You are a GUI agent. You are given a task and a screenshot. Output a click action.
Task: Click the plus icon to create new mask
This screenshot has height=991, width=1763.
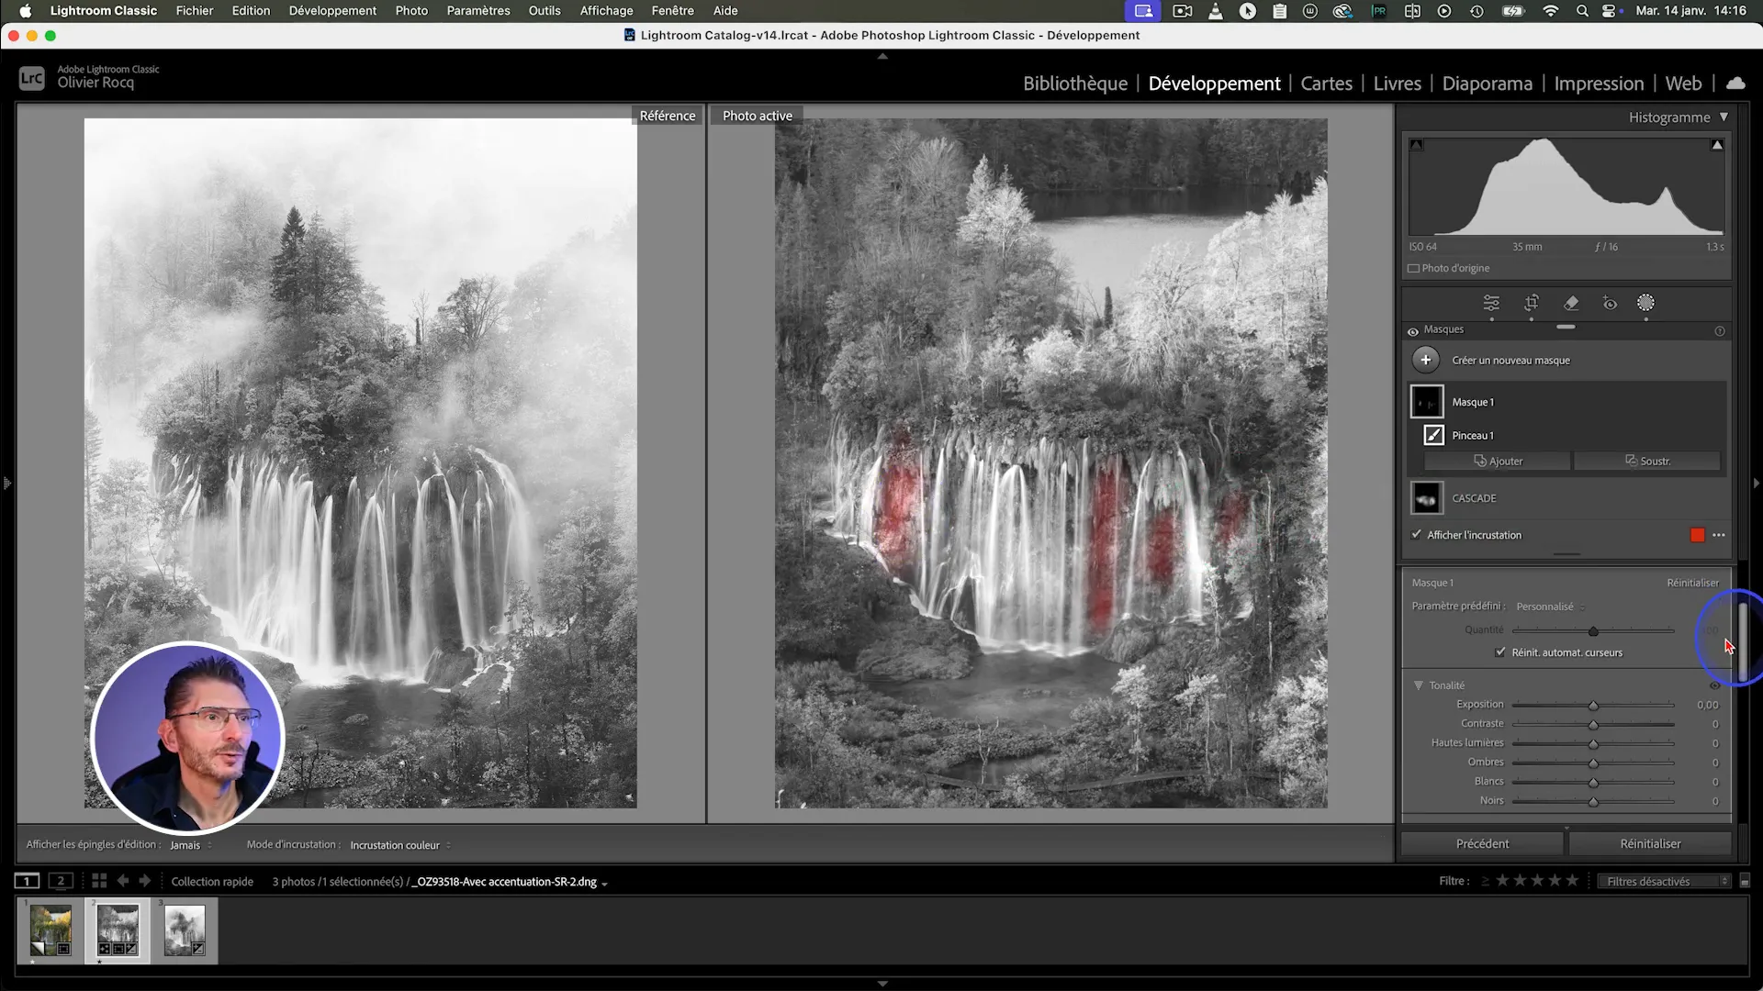click(x=1425, y=360)
